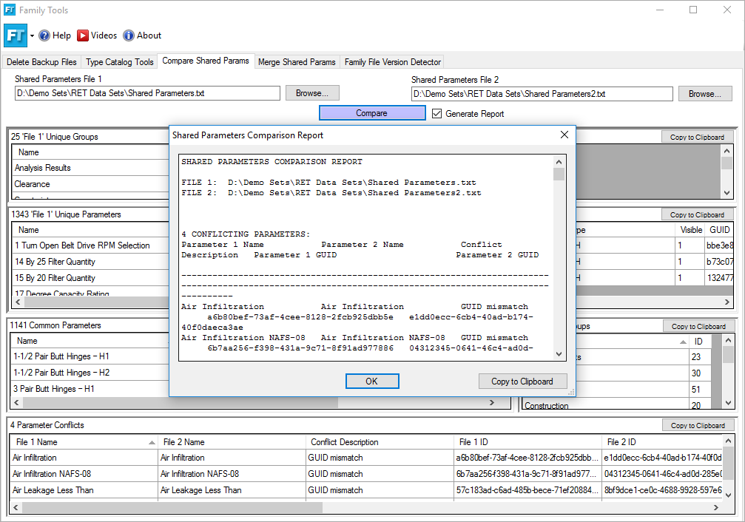The image size is (745, 522).
Task: Copy Parameter Conflicts list to clipboard
Action: coord(698,426)
